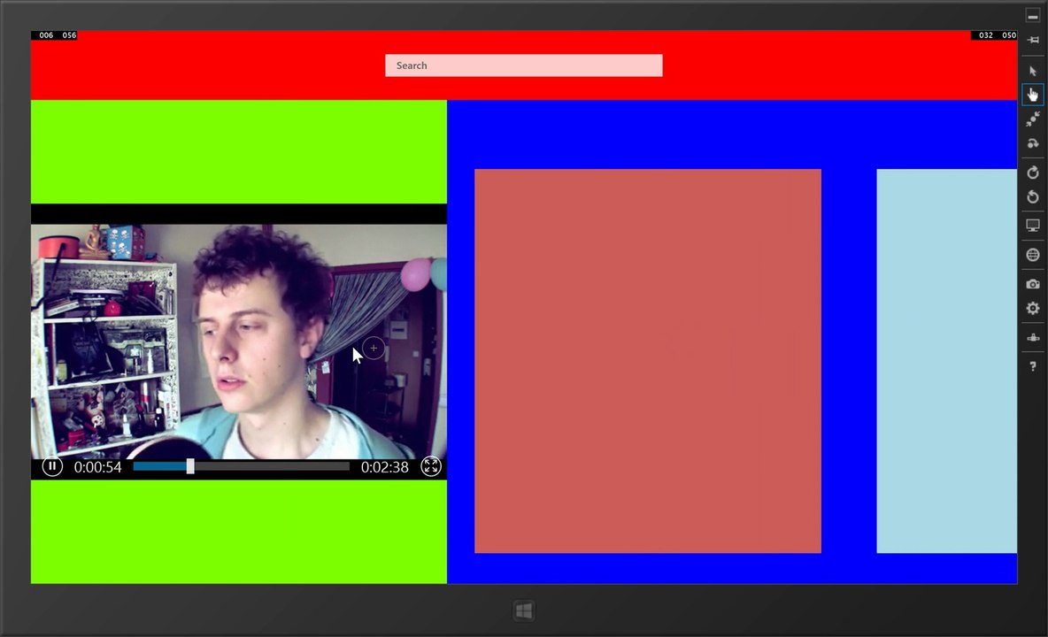Click the video frame area
This screenshot has height=637, width=1048.
[239, 341]
